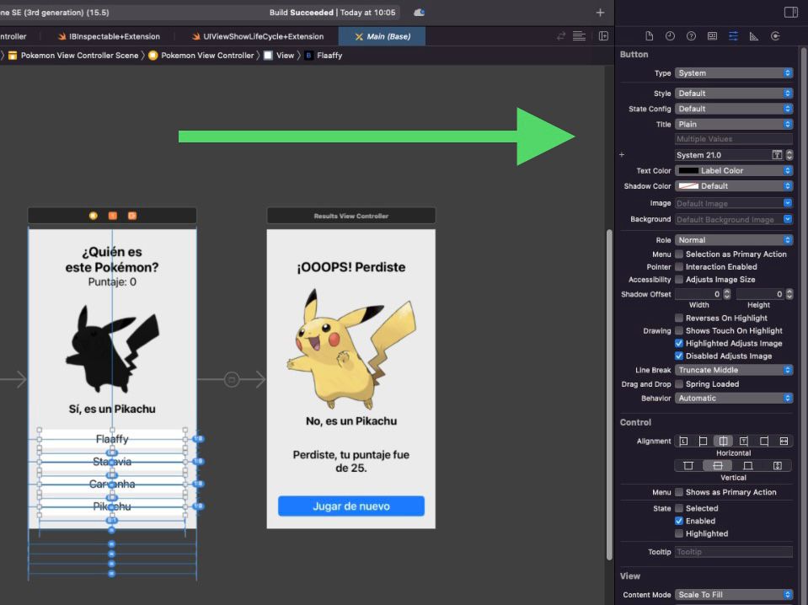This screenshot has height=605, width=808.
Task: Click the font picker T icon
Action: coord(777,154)
